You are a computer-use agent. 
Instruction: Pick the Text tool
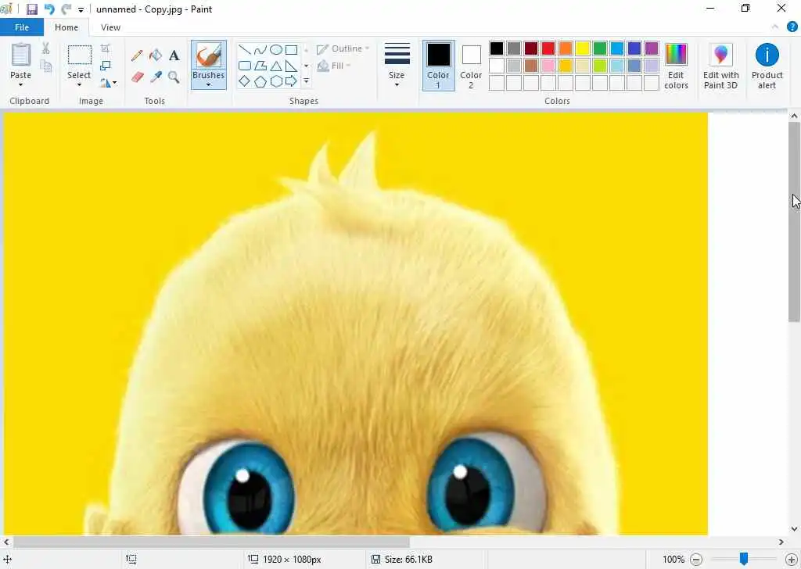[x=174, y=55]
